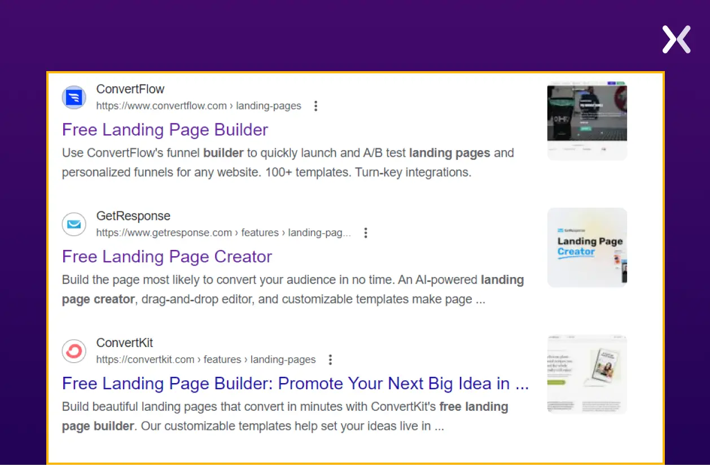Screen dimensions: 710x466
Task: Click the https://www.getresponse.com › features URL
Action: pyautogui.click(x=223, y=232)
